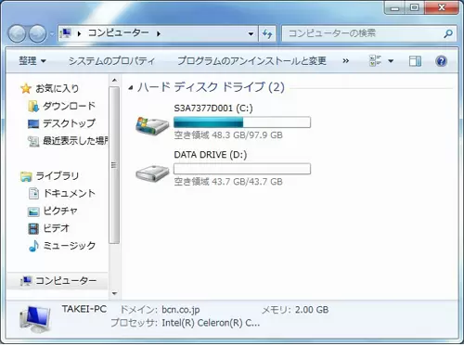Click コンピューター breadcrumb in address bar
The height and width of the screenshot is (346, 464).
[118, 32]
